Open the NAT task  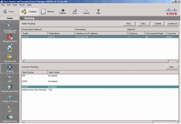(x=10, y=78)
